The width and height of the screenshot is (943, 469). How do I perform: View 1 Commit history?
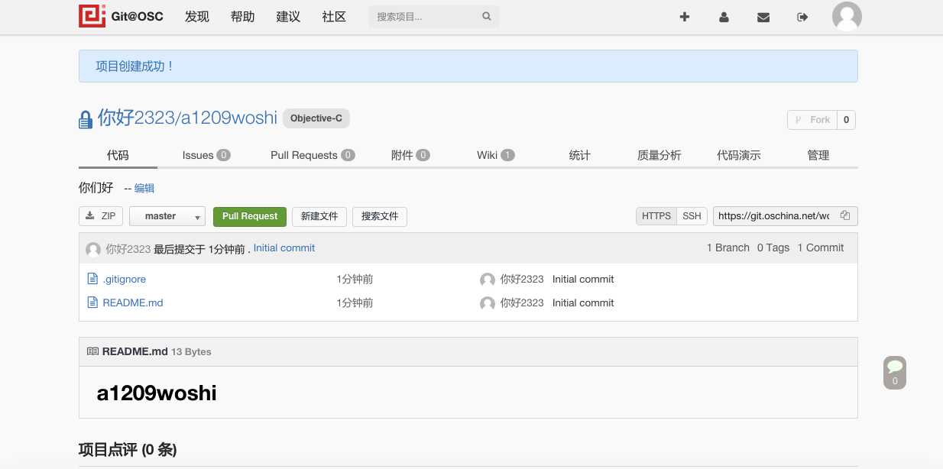pyautogui.click(x=821, y=247)
